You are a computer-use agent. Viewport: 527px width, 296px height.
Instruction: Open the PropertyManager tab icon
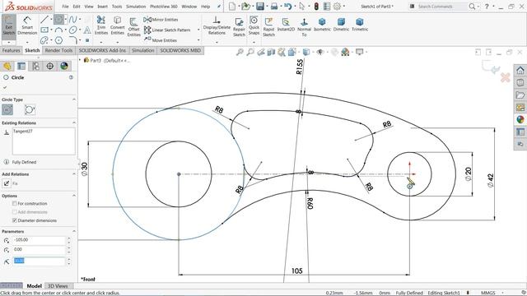click(21, 66)
